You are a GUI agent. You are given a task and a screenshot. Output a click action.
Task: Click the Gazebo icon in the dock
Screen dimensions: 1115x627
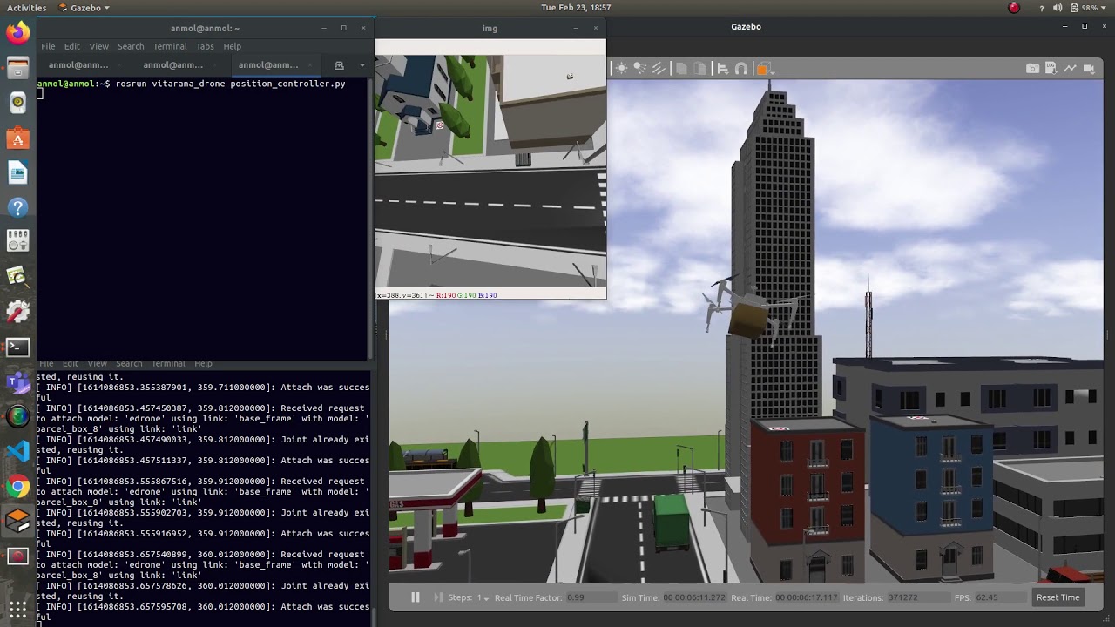click(x=17, y=521)
